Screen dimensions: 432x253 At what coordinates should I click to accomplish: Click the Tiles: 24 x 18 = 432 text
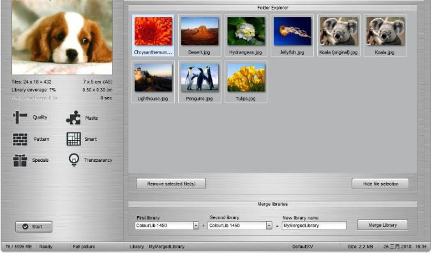coord(31,82)
